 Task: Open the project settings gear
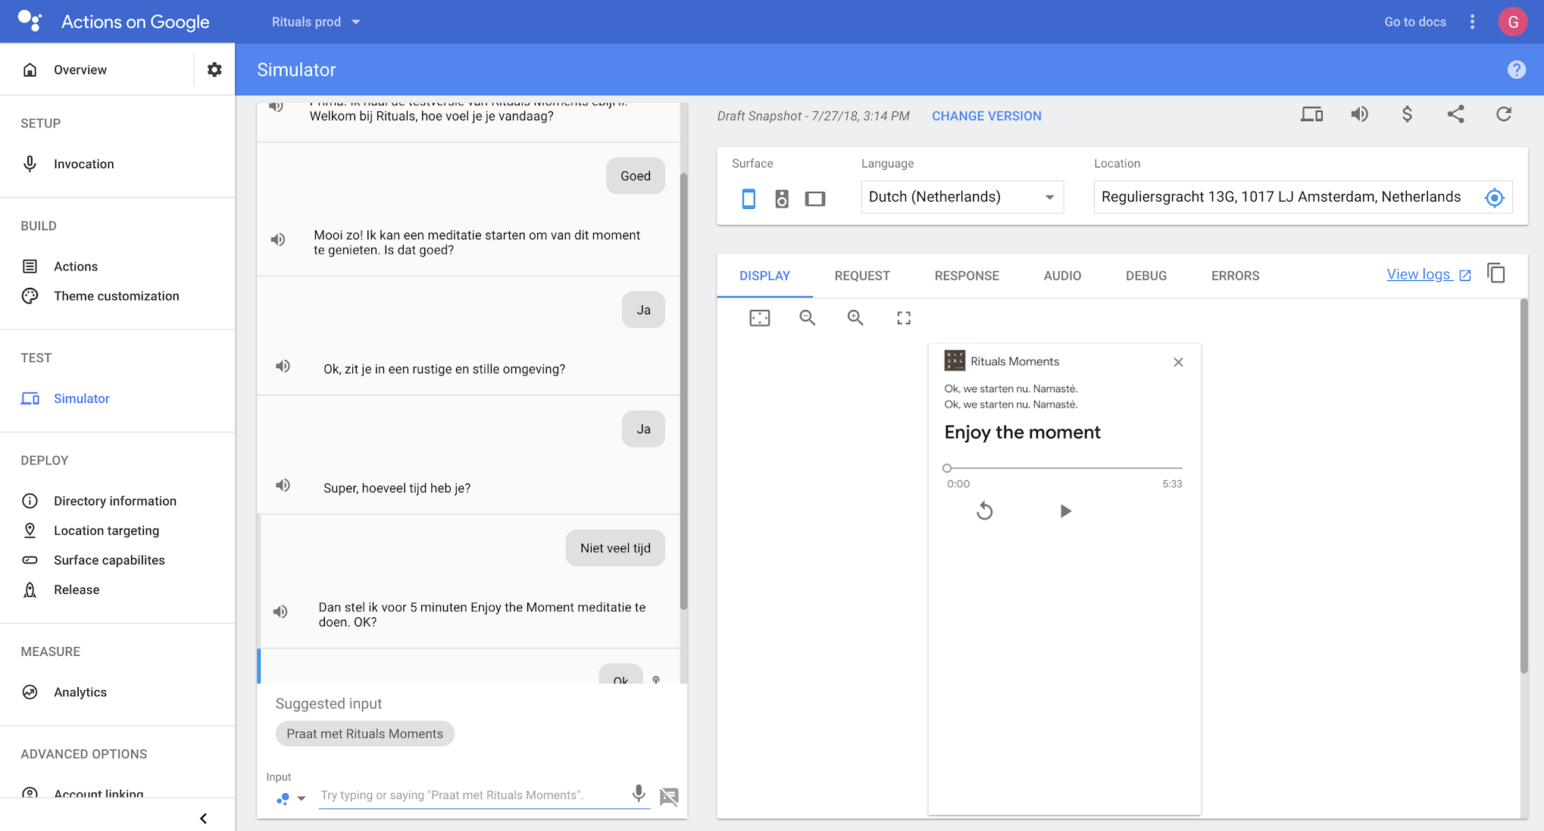pyautogui.click(x=214, y=70)
